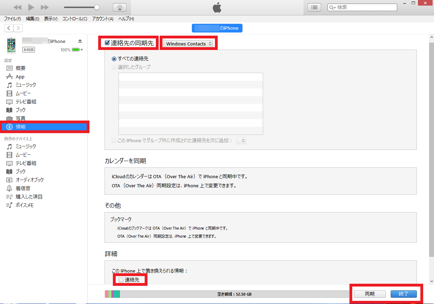Click the カレンダーを同期 heading
The image size is (434, 304).
pos(125,161)
